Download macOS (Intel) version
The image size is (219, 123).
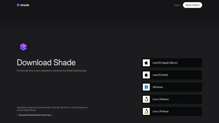pyautogui.click(x=172, y=75)
